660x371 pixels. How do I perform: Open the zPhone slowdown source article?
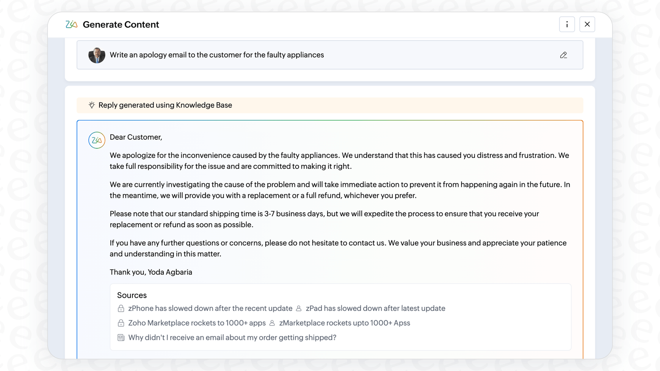click(x=210, y=309)
